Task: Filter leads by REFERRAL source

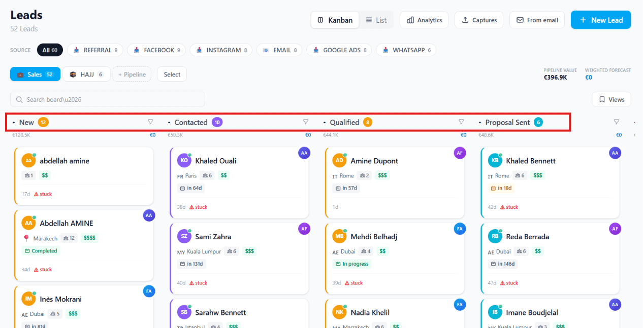Action: pos(95,50)
